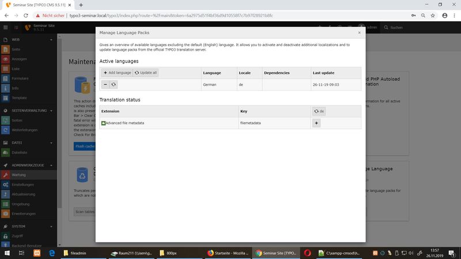Viewport: 461px width, 259px height.
Task: Open Opera from the taskbar
Action: (x=308, y=253)
